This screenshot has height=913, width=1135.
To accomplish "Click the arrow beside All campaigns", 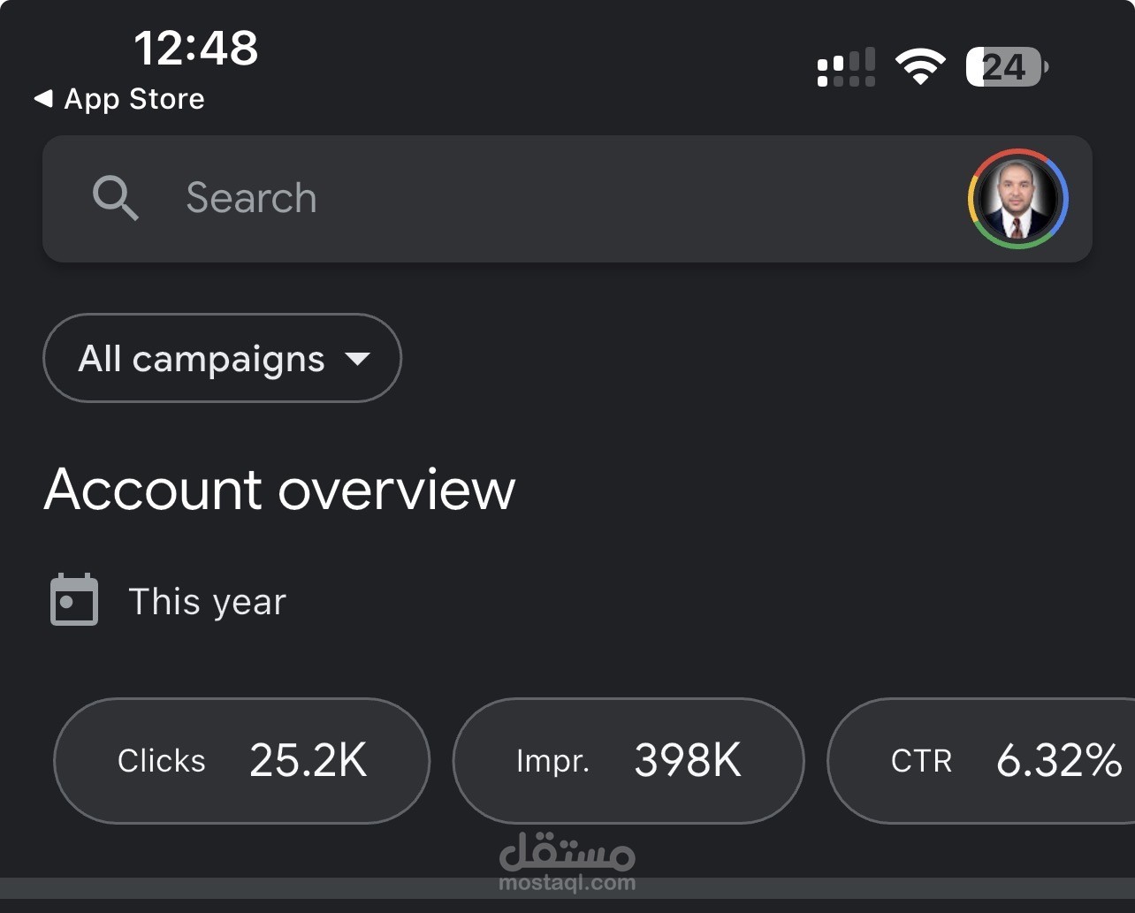I will pyautogui.click(x=357, y=359).
